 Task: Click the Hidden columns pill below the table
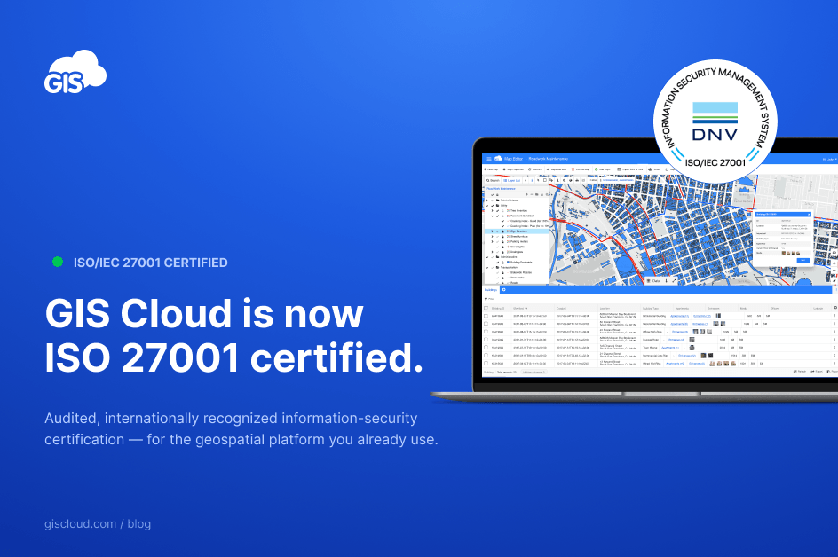(x=534, y=373)
